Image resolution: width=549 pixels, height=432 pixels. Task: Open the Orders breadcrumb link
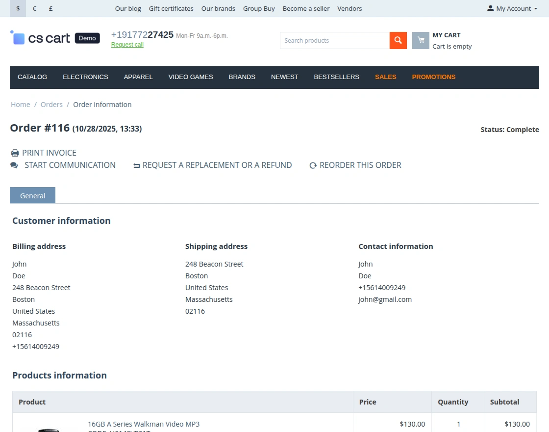pos(51,104)
